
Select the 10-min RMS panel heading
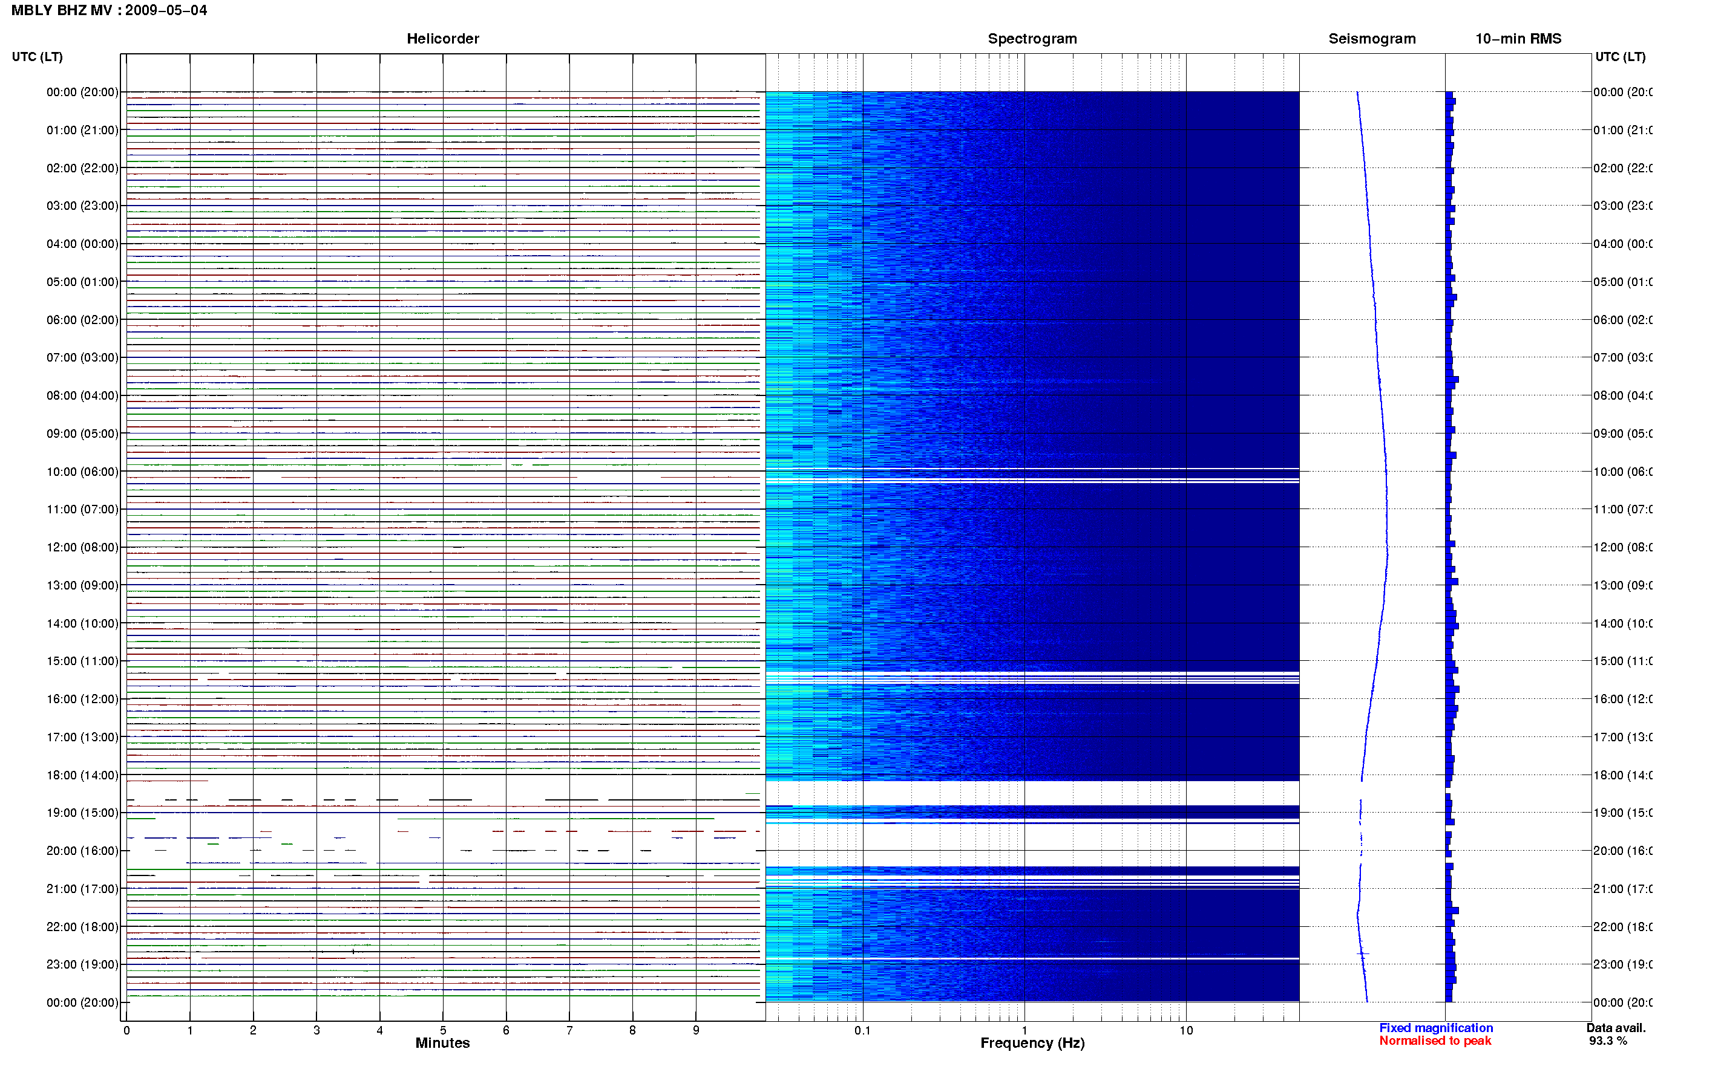click(x=1518, y=39)
